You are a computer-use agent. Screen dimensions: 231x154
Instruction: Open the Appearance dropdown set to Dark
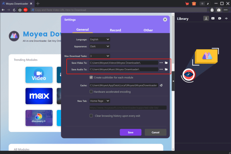[100, 46]
